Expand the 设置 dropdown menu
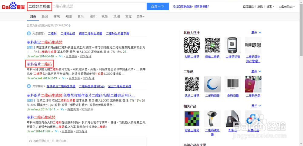Viewport: 303px width, 146px height. click(270, 6)
